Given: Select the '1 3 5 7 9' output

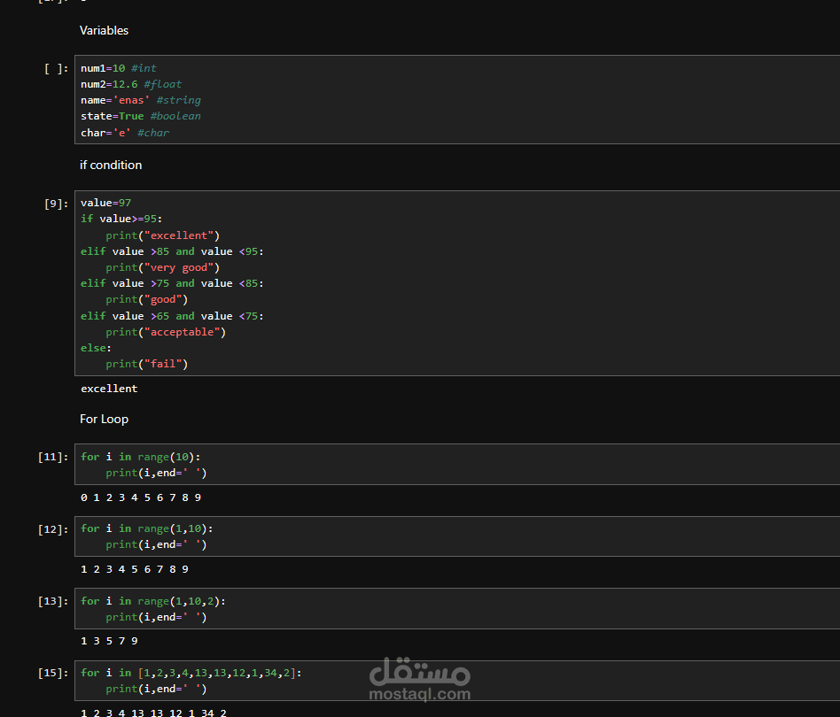Looking at the screenshot, I should 108,640.
